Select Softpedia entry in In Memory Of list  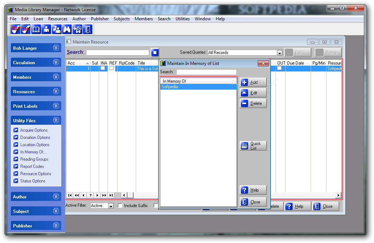pos(198,87)
